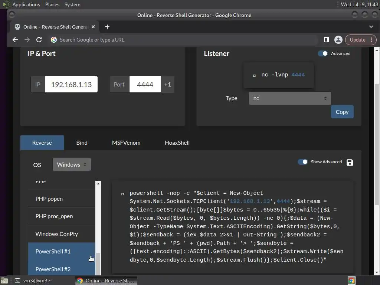Open the tab search chevron
The height and width of the screenshot is (285, 380).
point(371,27)
